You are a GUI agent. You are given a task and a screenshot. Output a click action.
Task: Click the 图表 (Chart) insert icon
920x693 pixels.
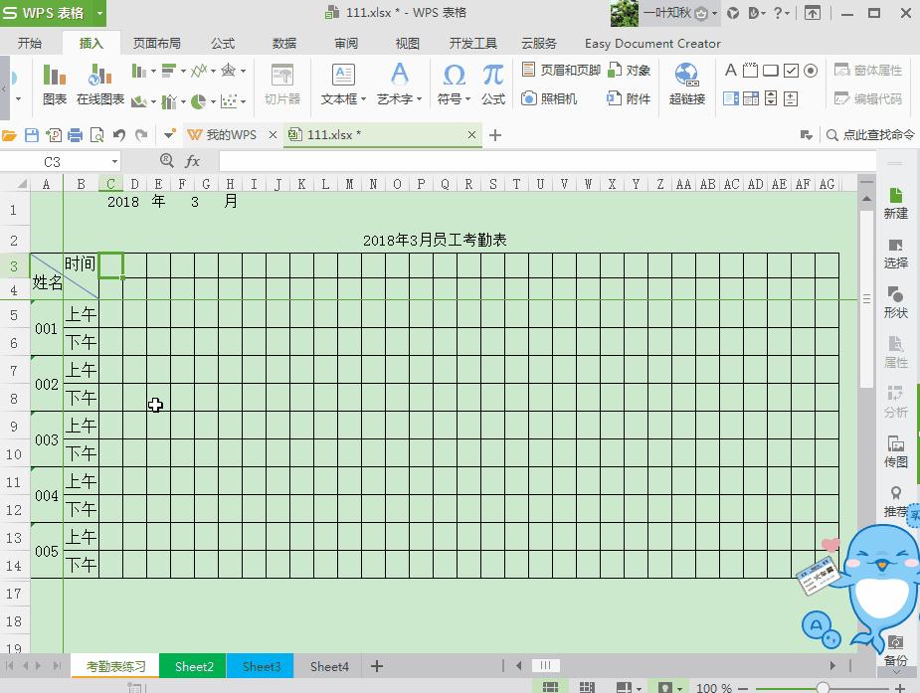click(x=55, y=84)
